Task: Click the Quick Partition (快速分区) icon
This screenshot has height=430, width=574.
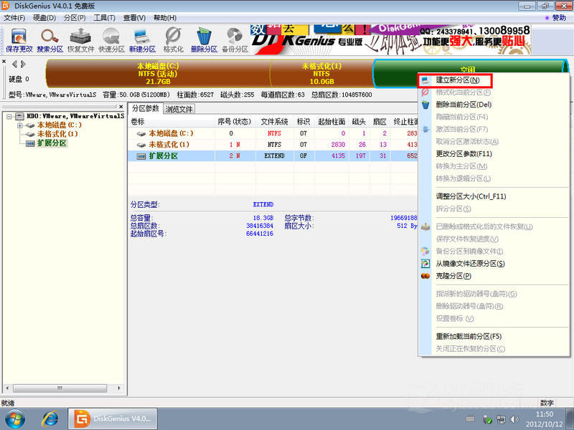Action: coord(111,39)
